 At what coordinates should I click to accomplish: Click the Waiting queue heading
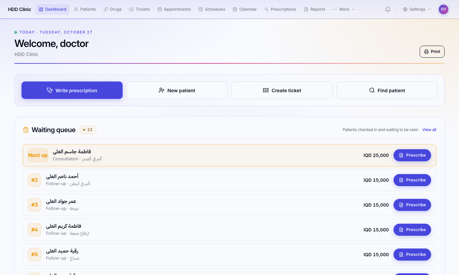point(53,130)
